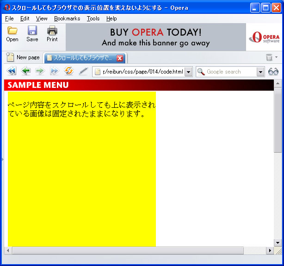Click the New page icon
The image size is (284, 266).
pos(10,57)
